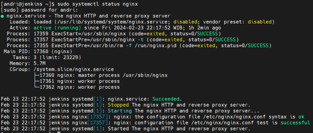Click the terminal cursor block on the last line
This screenshot has width=313, height=133.
coord(58,132)
